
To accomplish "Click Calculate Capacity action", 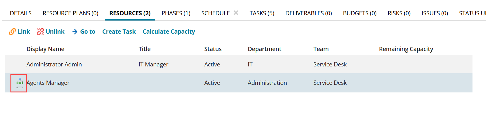I will point(169,32).
